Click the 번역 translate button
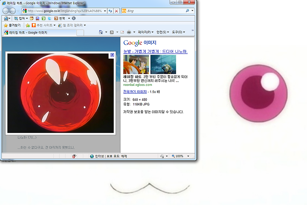 [x=60, y=18]
